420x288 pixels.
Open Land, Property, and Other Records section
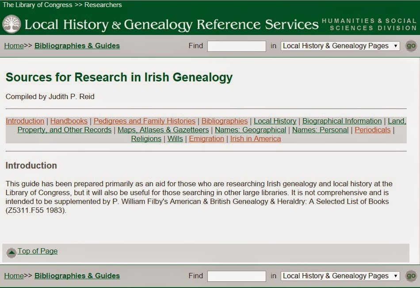tap(64, 130)
